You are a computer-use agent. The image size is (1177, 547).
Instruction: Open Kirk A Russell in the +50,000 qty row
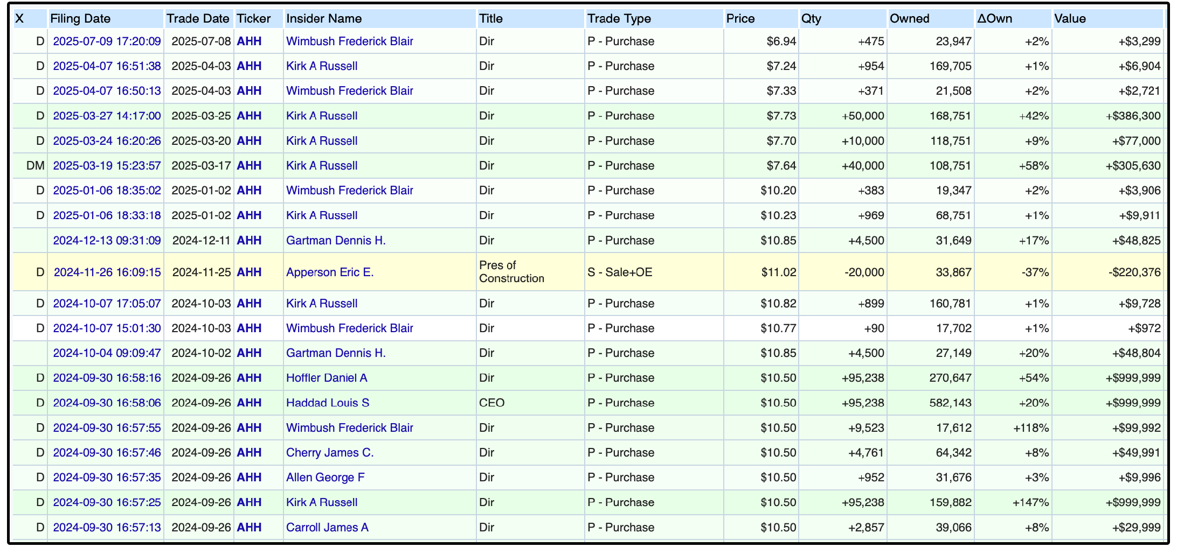[x=322, y=116]
